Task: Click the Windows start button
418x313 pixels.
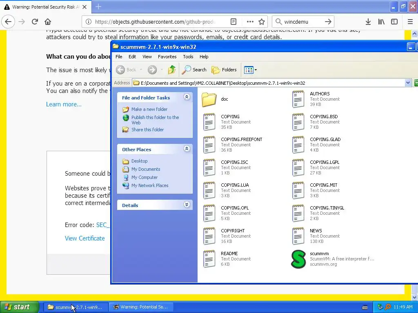Action: pyautogui.click(x=20, y=307)
